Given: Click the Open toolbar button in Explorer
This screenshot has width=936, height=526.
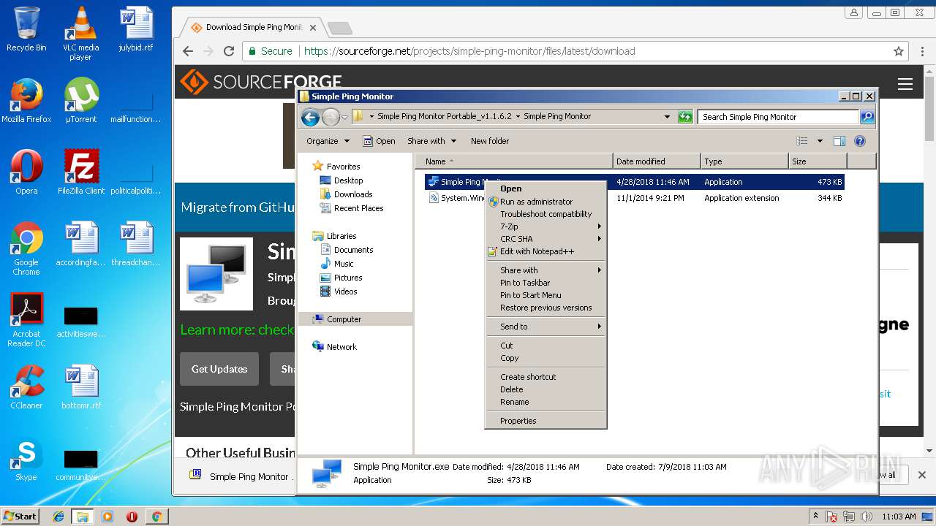Looking at the screenshot, I should (x=379, y=141).
